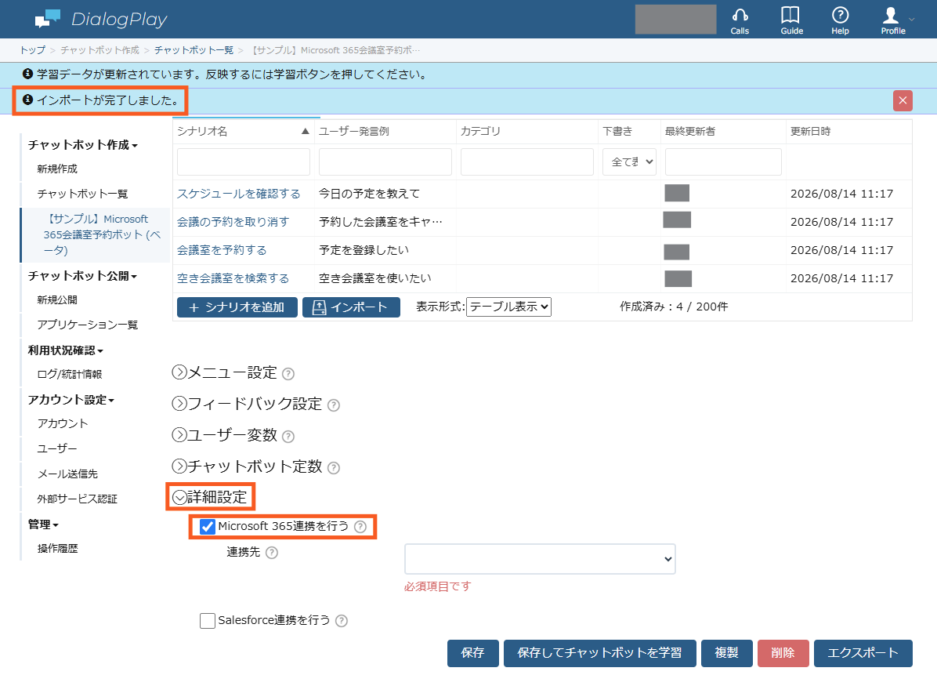Go to チャットボット一覧 breadcrumb link
Image resolution: width=937 pixels, height=675 pixels.
coord(194,50)
